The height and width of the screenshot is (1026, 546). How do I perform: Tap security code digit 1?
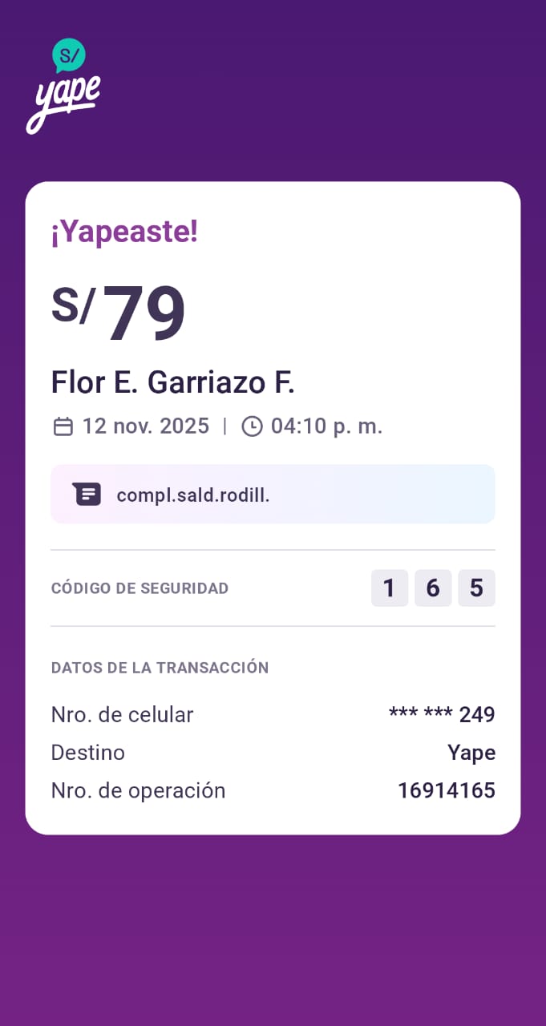point(390,588)
